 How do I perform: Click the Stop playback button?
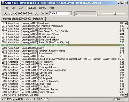tap(5, 13)
